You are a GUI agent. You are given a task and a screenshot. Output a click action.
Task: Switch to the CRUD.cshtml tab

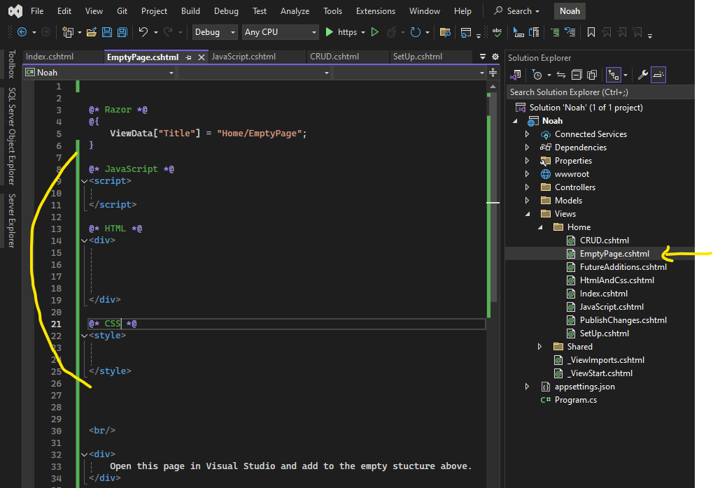[334, 57]
